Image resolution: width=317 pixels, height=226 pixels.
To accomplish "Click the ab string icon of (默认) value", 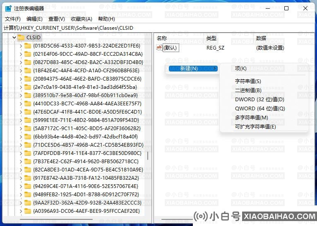I will tap(159, 48).
